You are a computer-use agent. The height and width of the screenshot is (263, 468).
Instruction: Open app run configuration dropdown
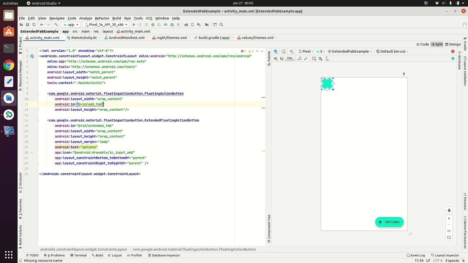(71, 25)
